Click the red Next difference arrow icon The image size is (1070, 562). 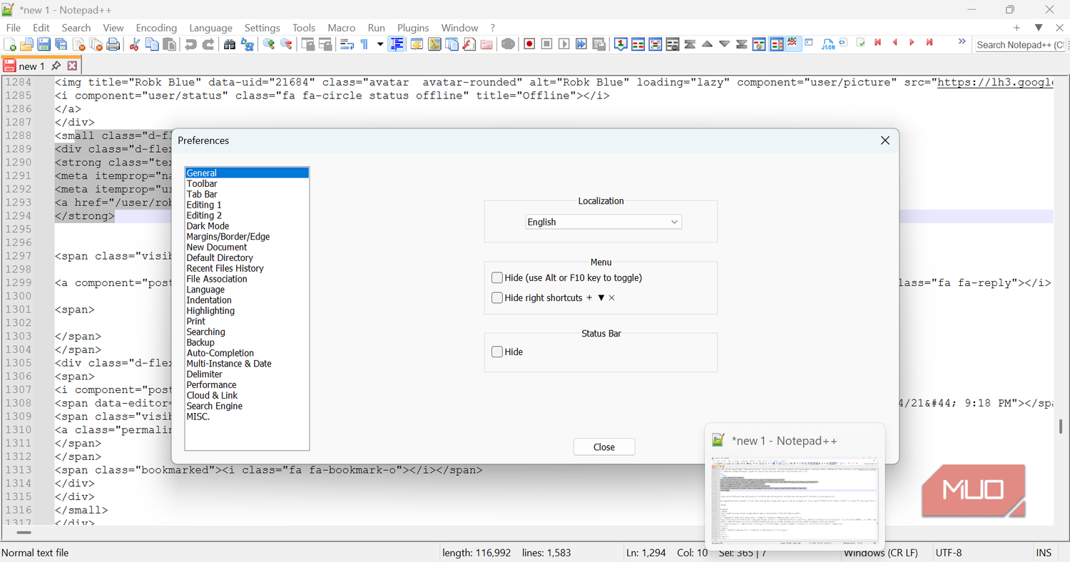[912, 43]
